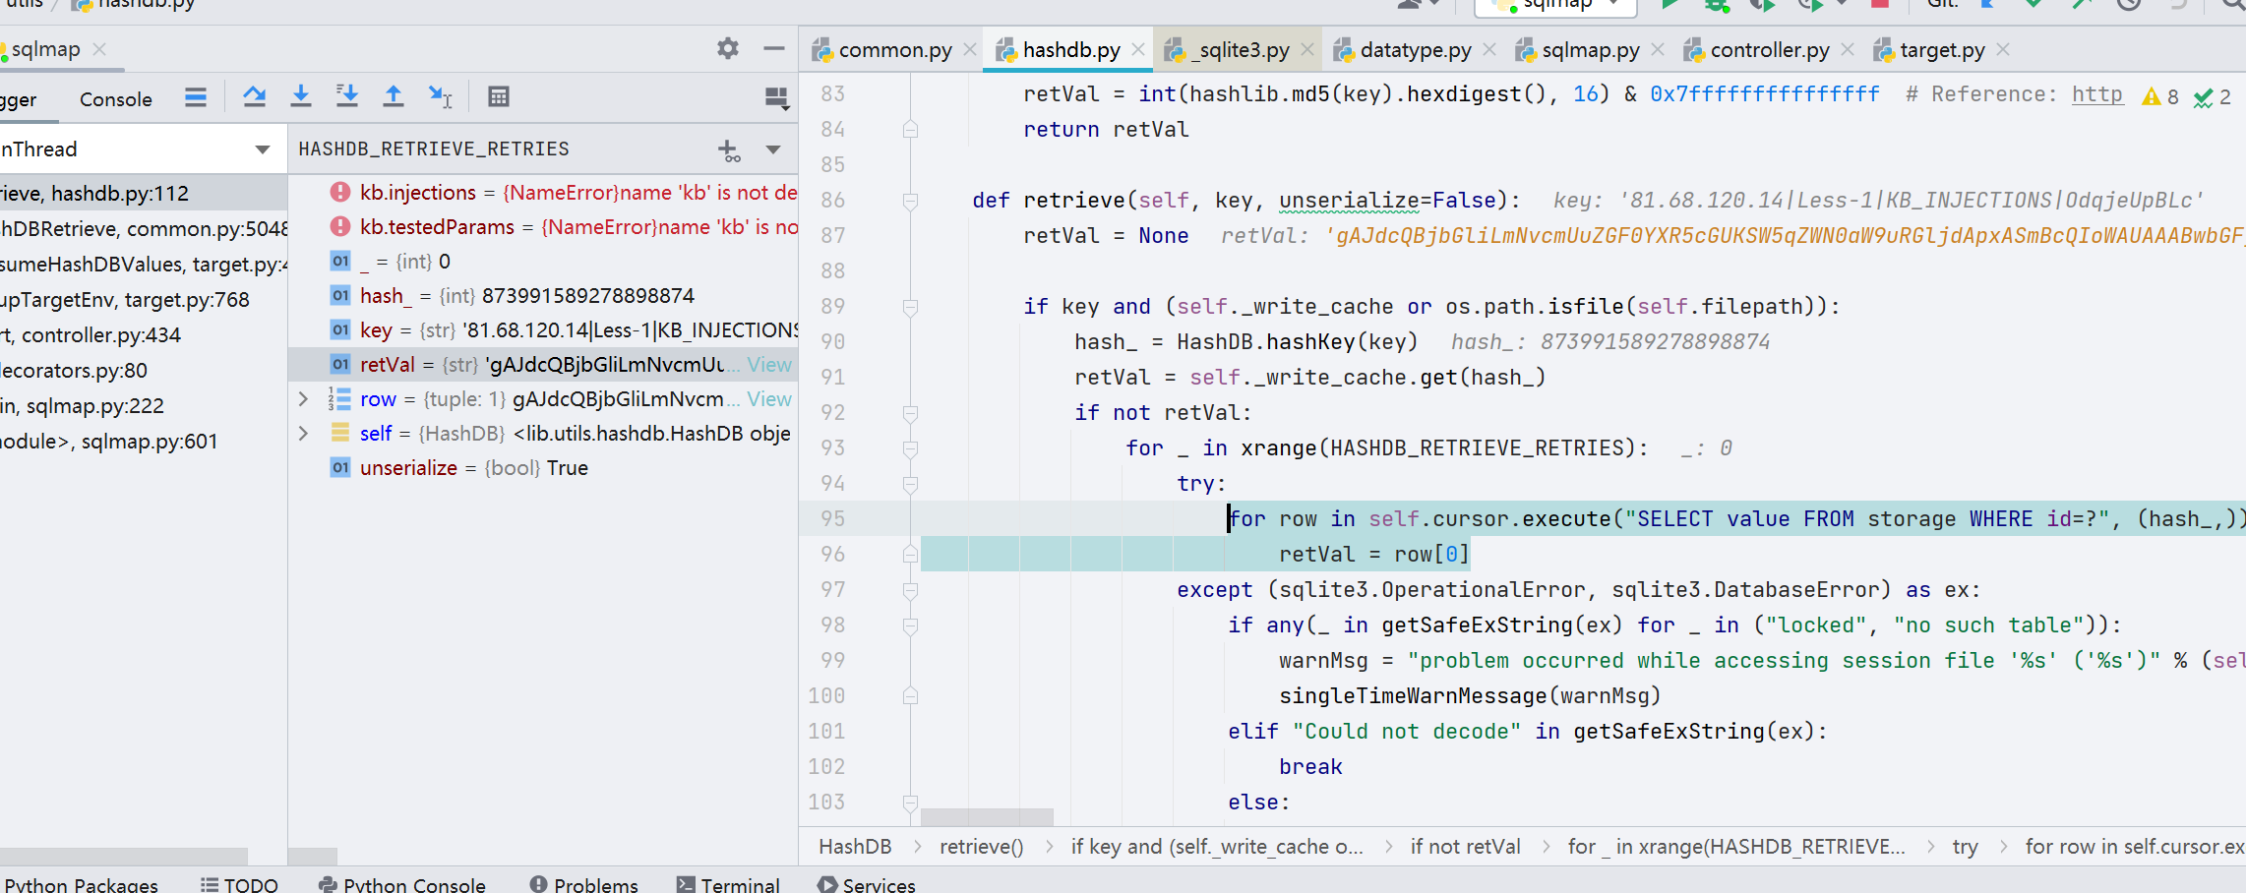The image size is (2246, 893).
Task: Expand the self HashDB variable
Action: pyautogui.click(x=304, y=433)
